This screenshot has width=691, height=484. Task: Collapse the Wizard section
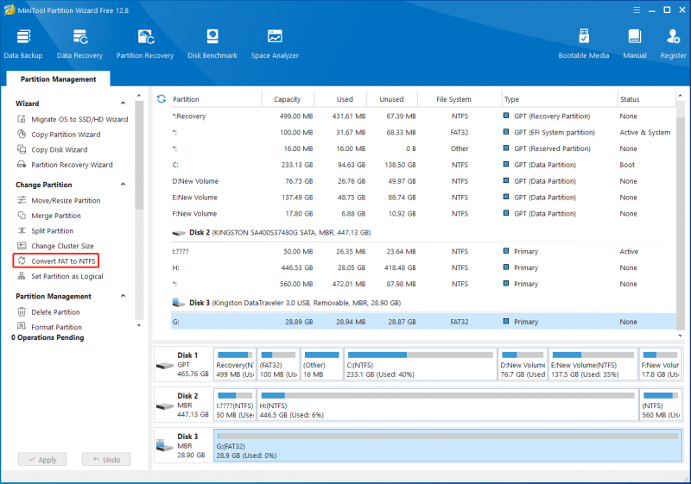click(x=123, y=103)
